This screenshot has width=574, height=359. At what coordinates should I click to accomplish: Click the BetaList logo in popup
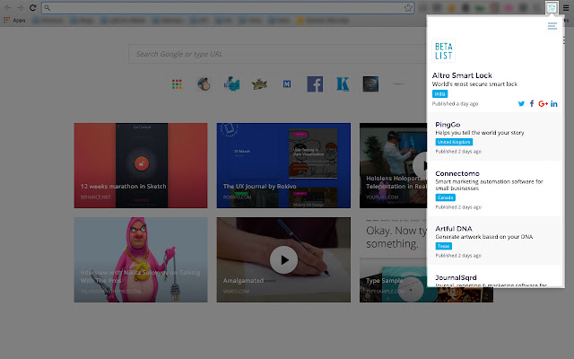click(443, 51)
